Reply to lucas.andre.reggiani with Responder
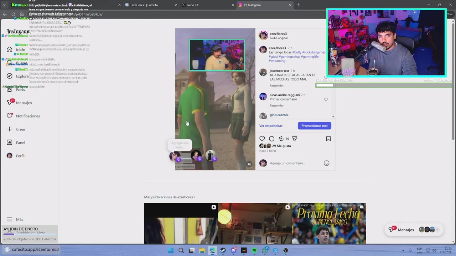 coord(277,106)
